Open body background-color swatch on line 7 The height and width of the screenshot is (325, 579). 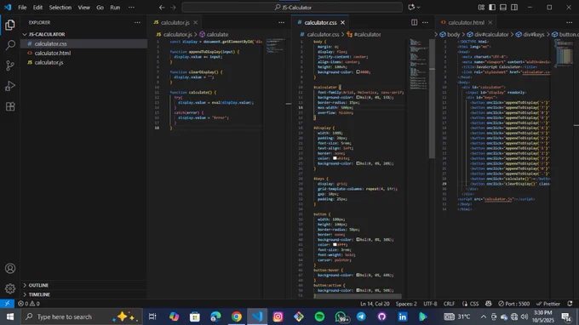click(358, 72)
